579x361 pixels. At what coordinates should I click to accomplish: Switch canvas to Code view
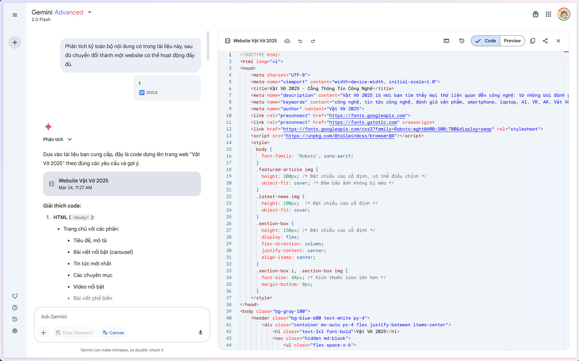[486, 41]
